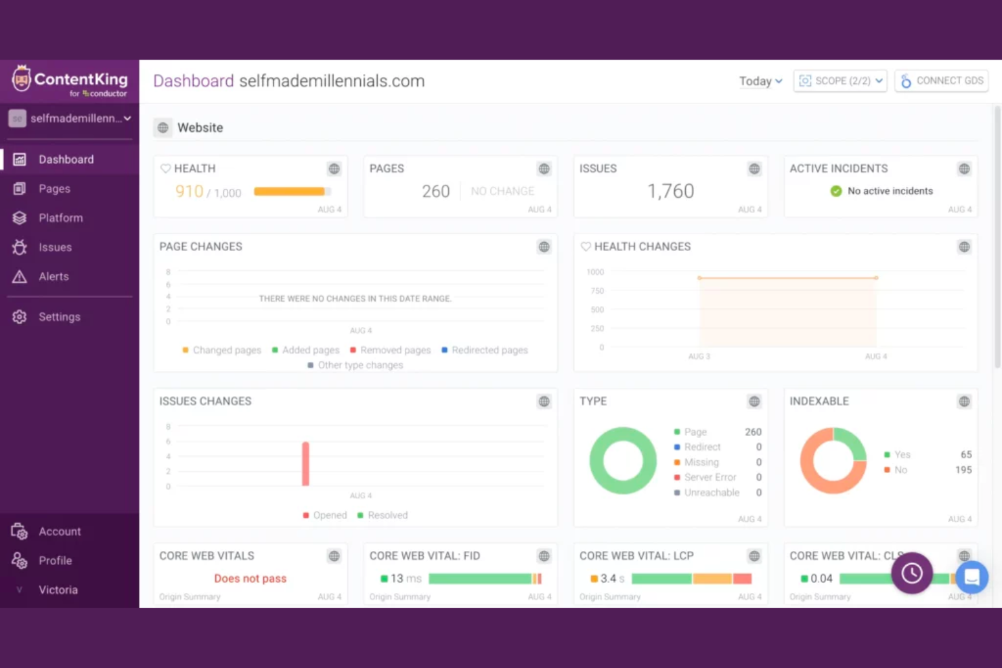The image size is (1002, 668).
Task: Click globe icon on ACTIVE INCIDENTS card
Action: (964, 169)
